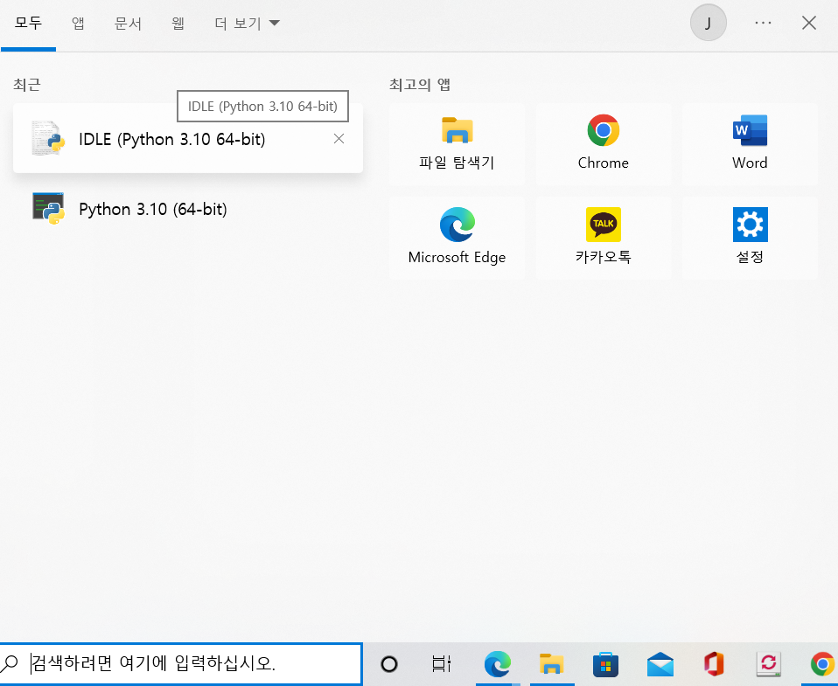Close the search panel
This screenshot has height=686, width=838.
(808, 23)
